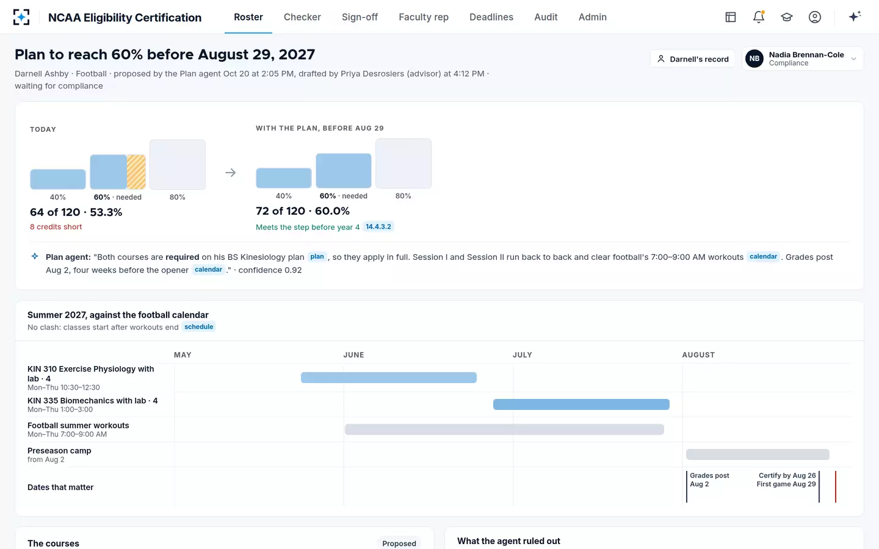Expand the Nadia Brennan-Cole account menu

pyautogui.click(x=803, y=59)
